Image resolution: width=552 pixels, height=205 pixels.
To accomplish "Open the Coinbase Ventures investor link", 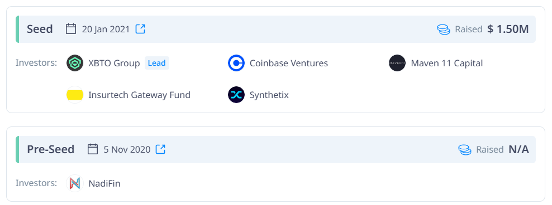I will pos(289,63).
